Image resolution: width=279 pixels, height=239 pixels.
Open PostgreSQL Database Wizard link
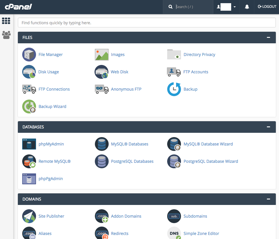pos(211,161)
